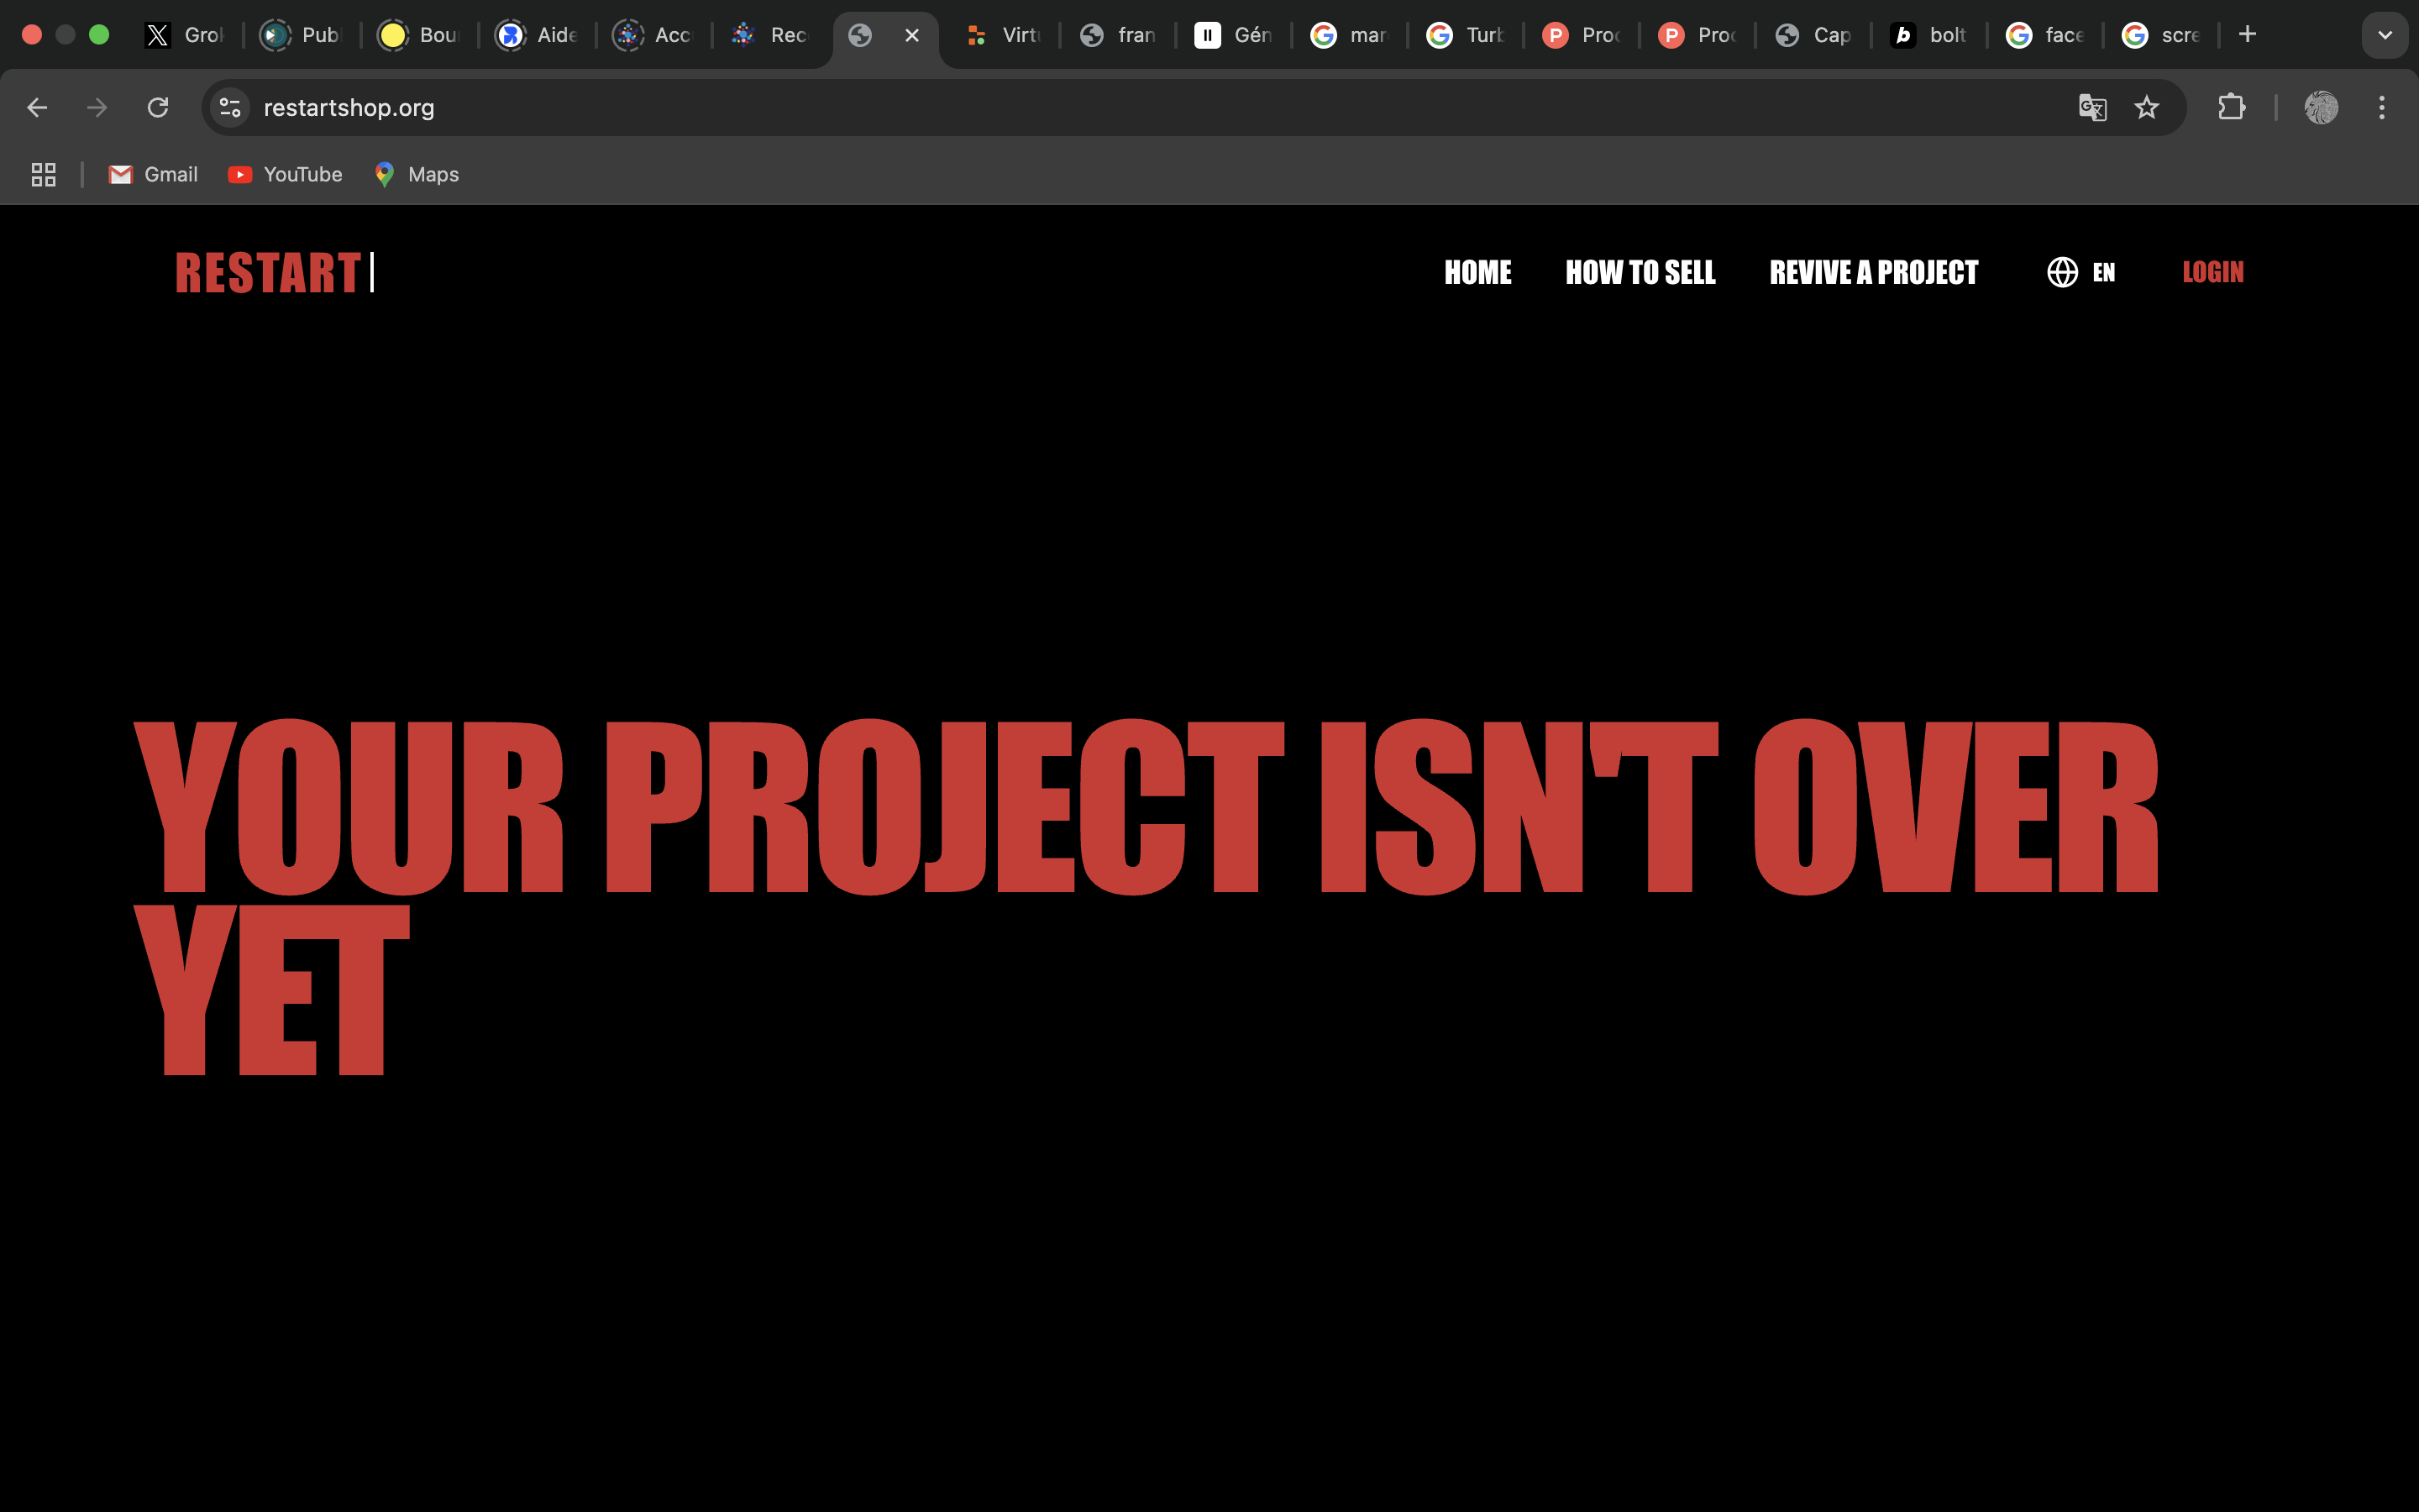Switch to the bolt tab
Viewport: 2419px width, 1512px height.
click(x=1930, y=35)
